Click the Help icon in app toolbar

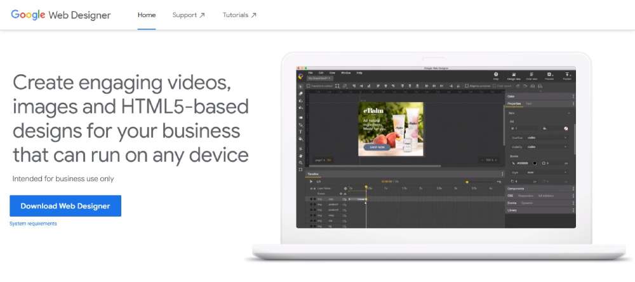(496, 76)
